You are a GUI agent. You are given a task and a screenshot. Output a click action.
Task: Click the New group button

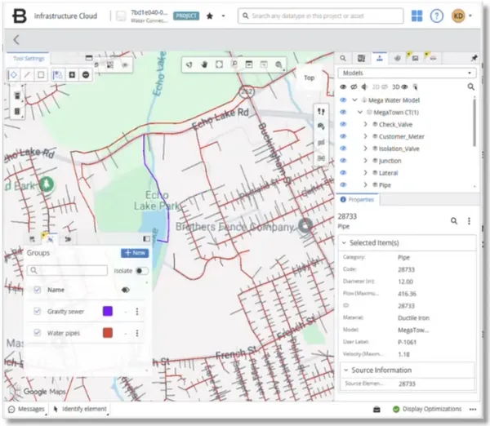135,253
